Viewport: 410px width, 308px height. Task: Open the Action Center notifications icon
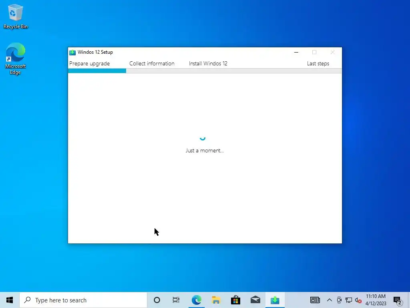tap(398, 300)
